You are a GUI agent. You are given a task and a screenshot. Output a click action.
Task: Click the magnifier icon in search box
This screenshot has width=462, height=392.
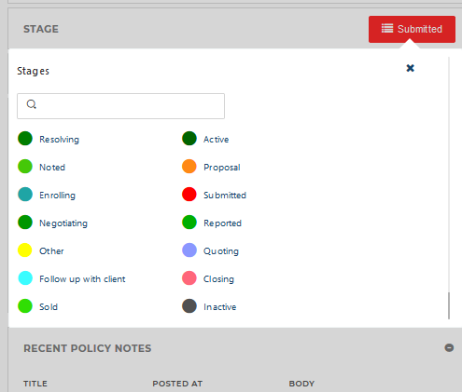(32, 104)
